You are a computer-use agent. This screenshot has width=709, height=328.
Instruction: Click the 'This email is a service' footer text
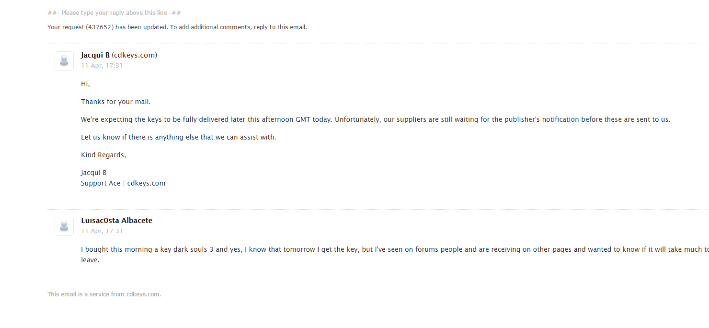[104, 294]
